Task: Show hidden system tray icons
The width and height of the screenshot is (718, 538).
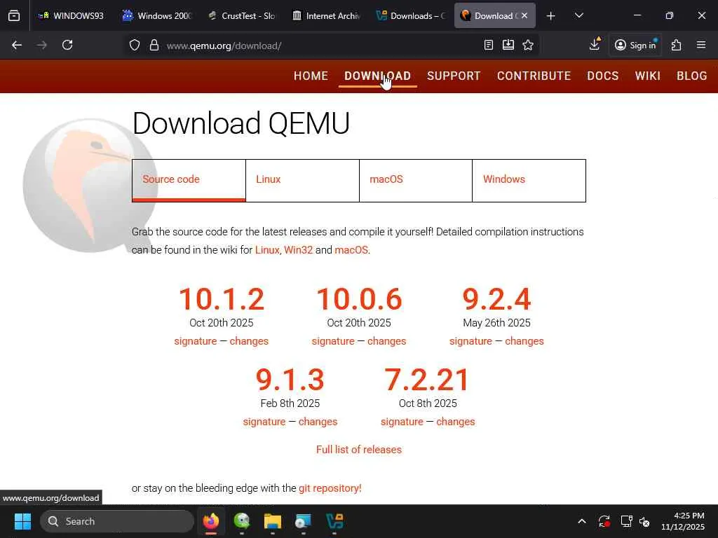Action: [581, 521]
